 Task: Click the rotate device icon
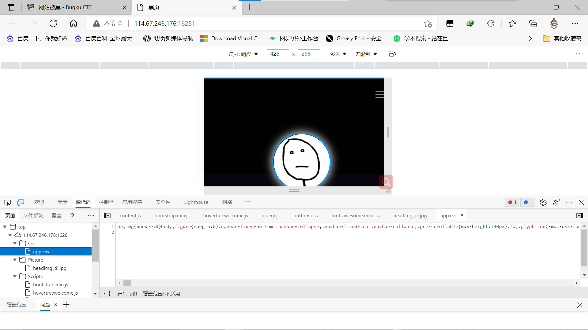click(392, 54)
